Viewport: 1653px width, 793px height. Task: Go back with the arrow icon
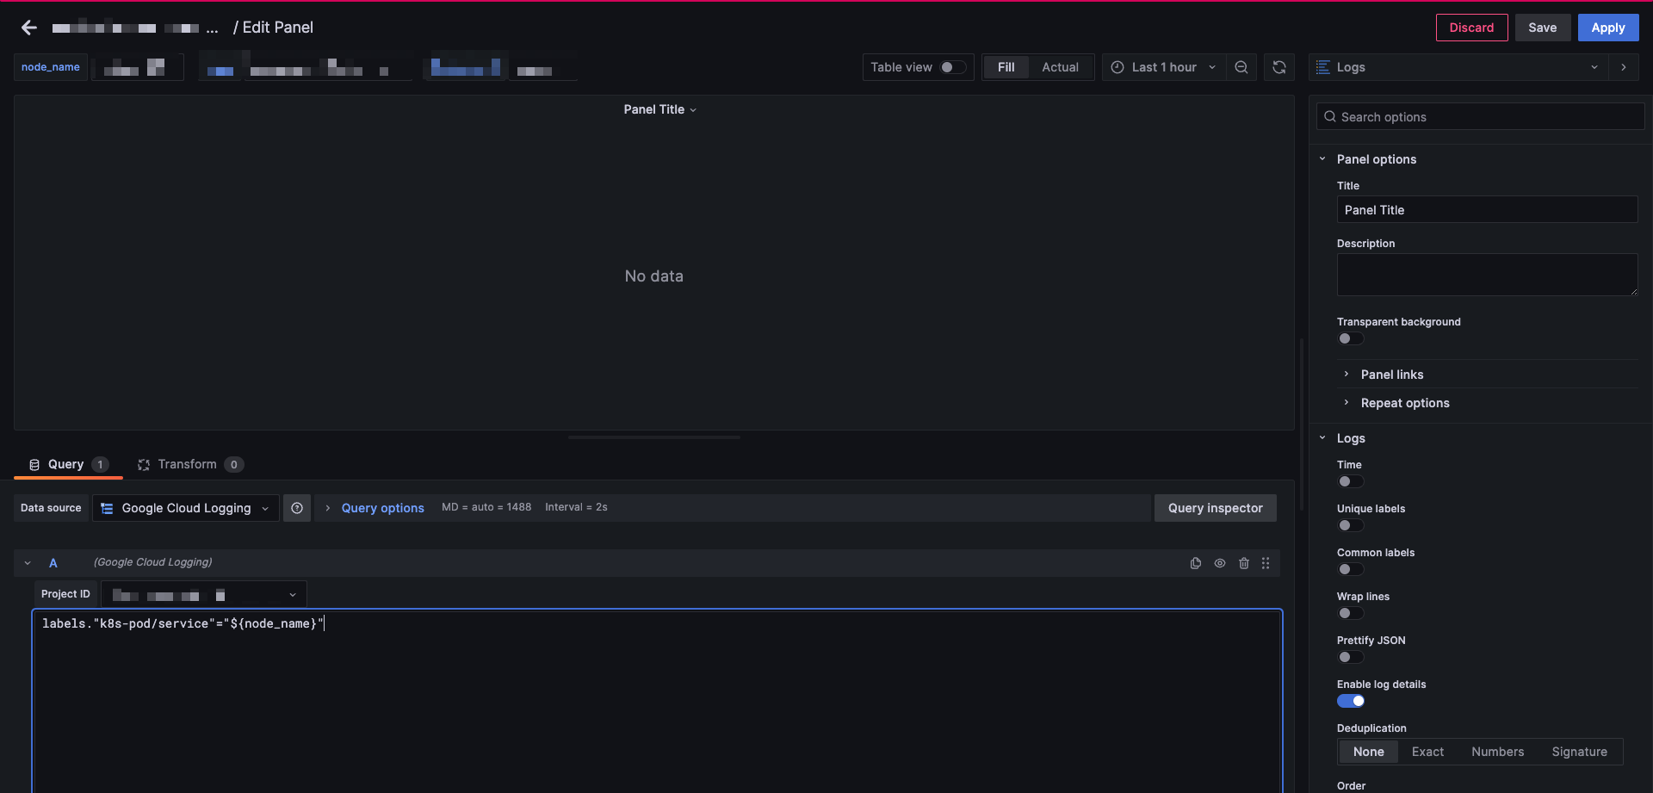tap(29, 28)
